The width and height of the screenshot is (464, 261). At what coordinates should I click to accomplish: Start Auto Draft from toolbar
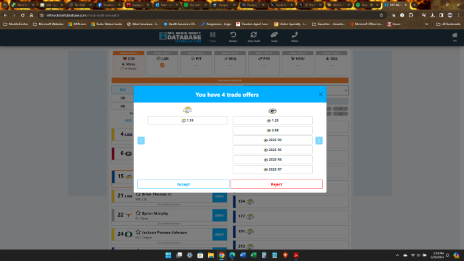[254, 37]
